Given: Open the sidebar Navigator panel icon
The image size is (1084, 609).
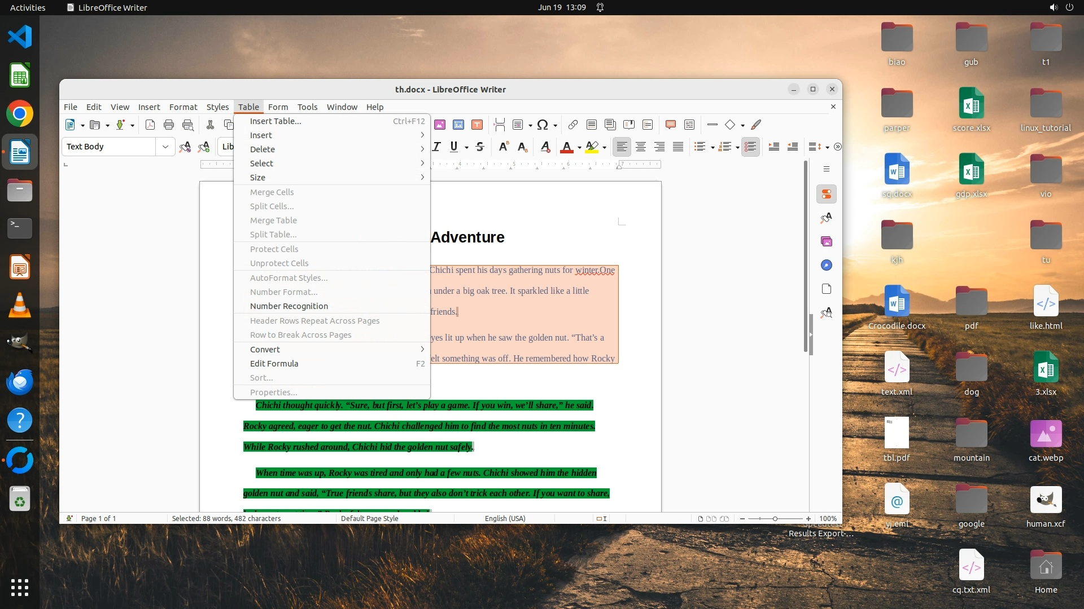Looking at the screenshot, I should [x=827, y=265].
